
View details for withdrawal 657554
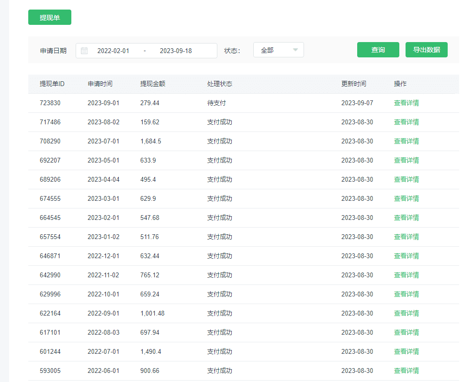point(406,237)
